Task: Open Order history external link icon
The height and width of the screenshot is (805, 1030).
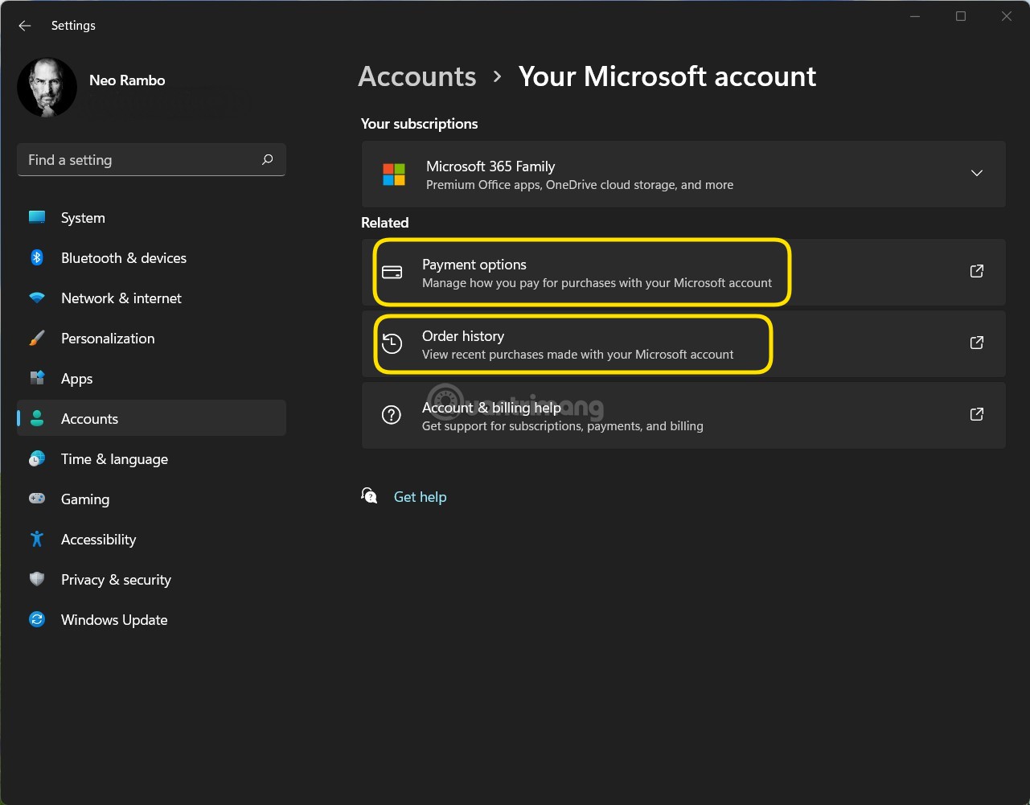Action: click(976, 343)
